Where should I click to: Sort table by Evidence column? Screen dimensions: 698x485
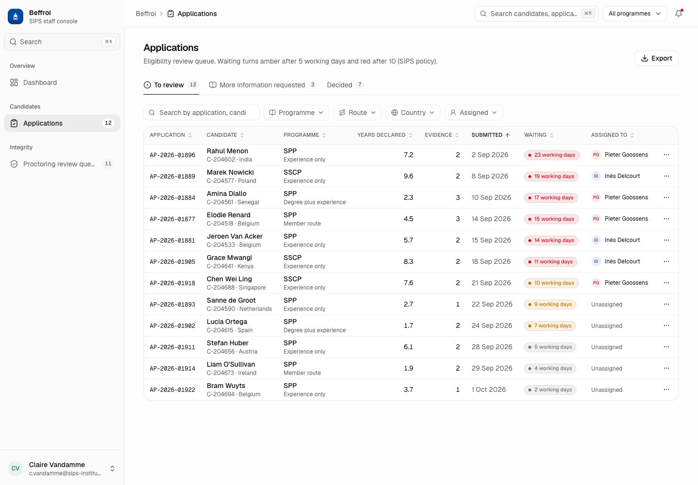click(442, 135)
